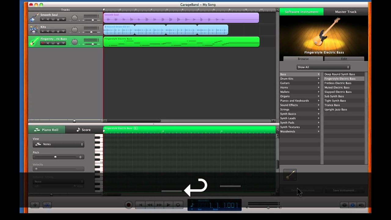Switch to Score view
Image resolution: width=391 pixels, height=220 pixels.
point(83,130)
